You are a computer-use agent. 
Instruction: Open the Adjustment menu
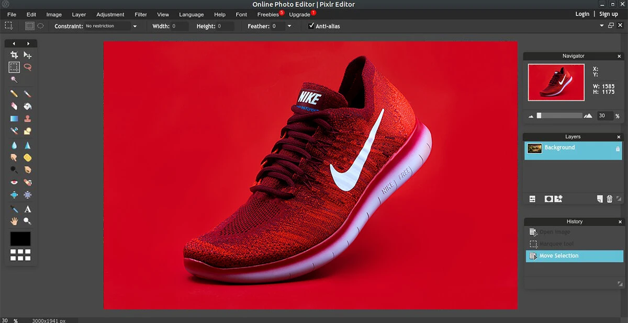click(110, 15)
